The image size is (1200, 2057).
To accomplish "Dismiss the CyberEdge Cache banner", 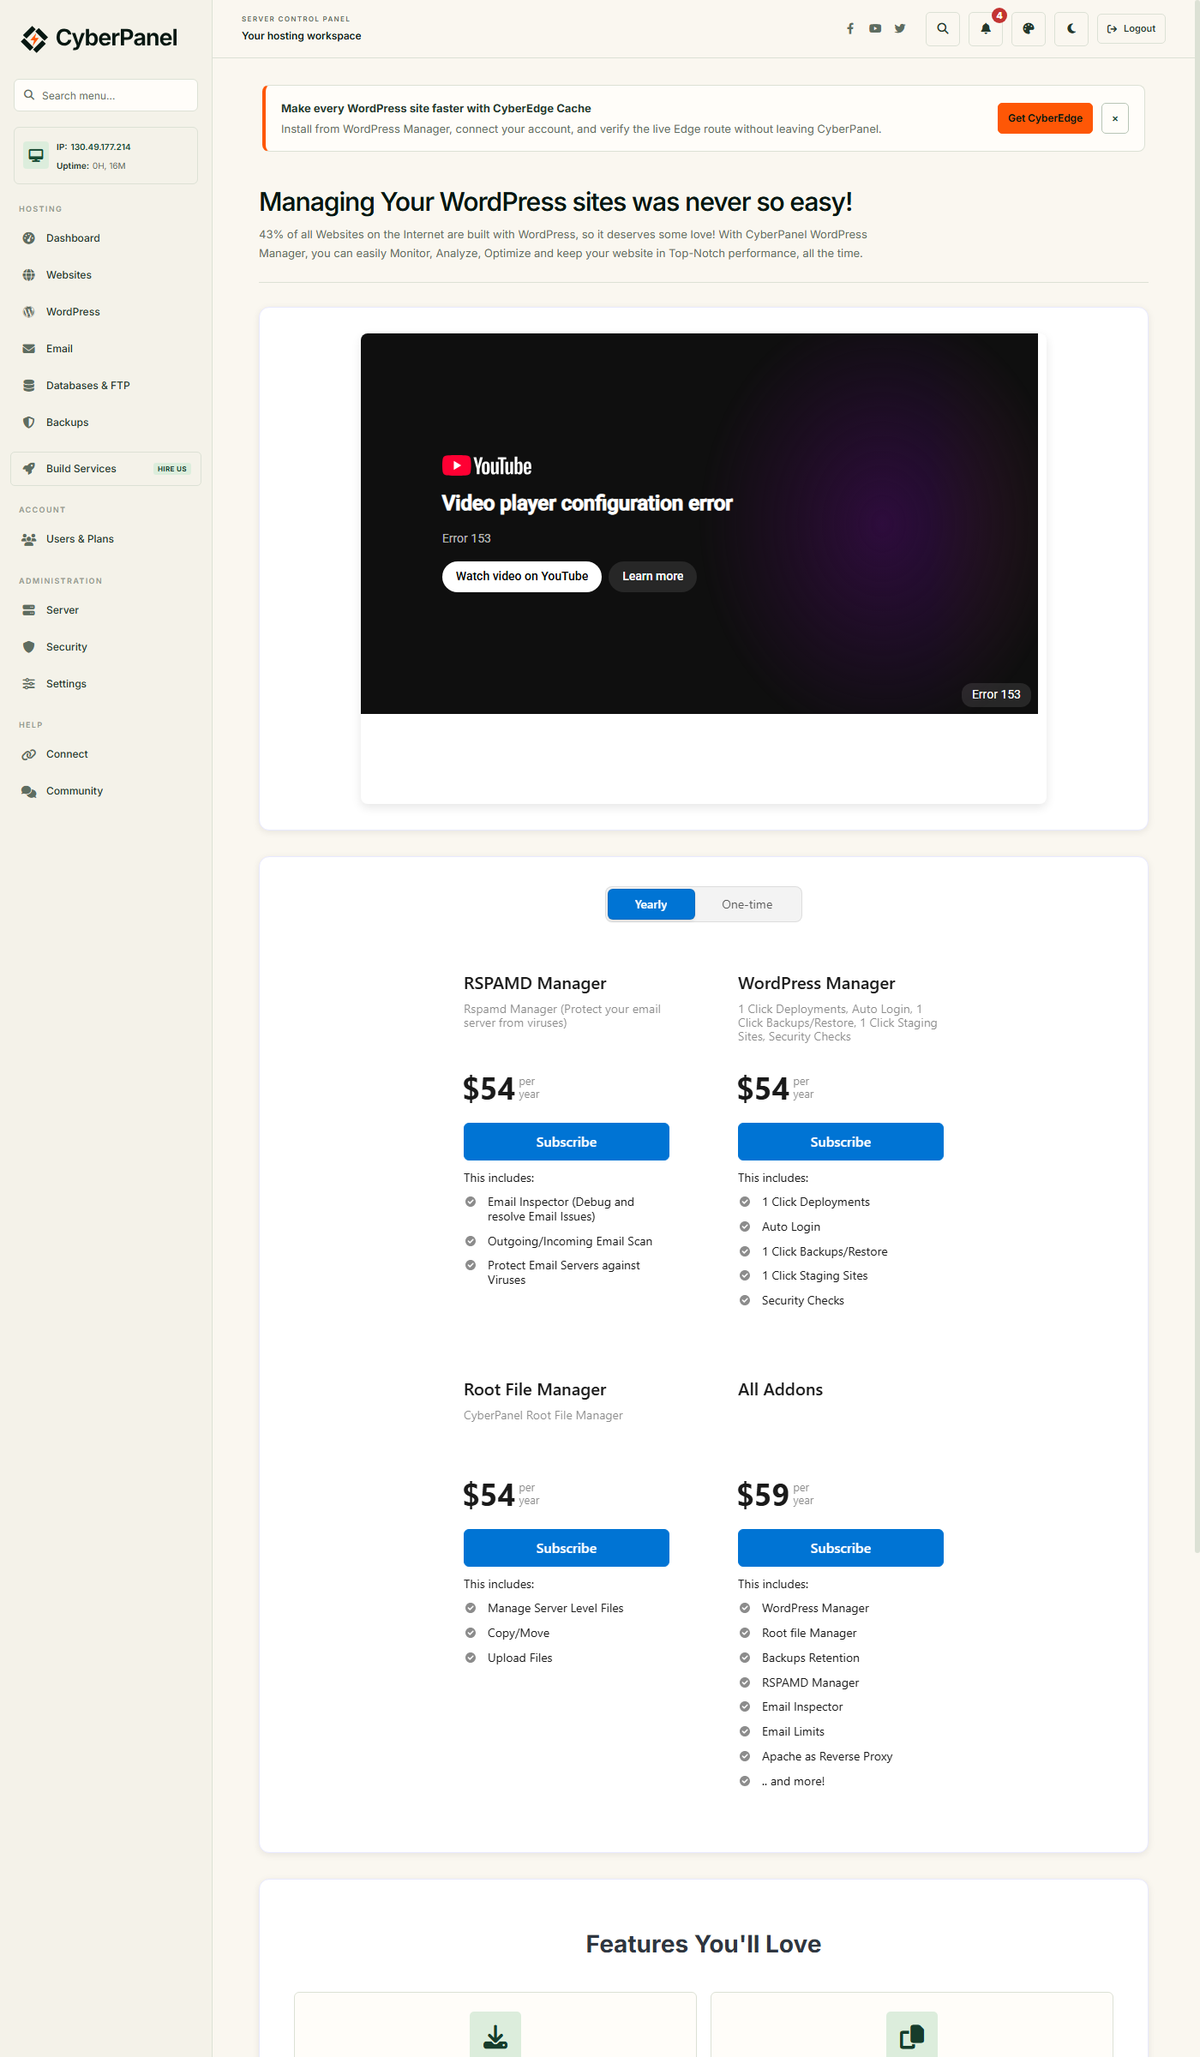I will [1115, 118].
